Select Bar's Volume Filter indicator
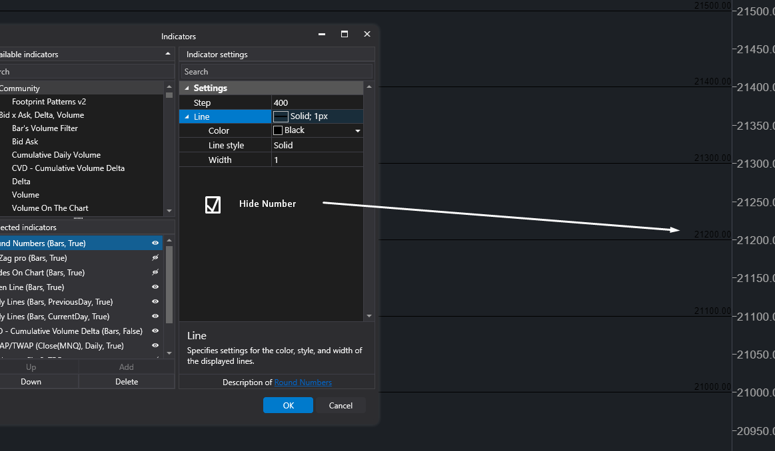775x451 pixels. [45, 128]
